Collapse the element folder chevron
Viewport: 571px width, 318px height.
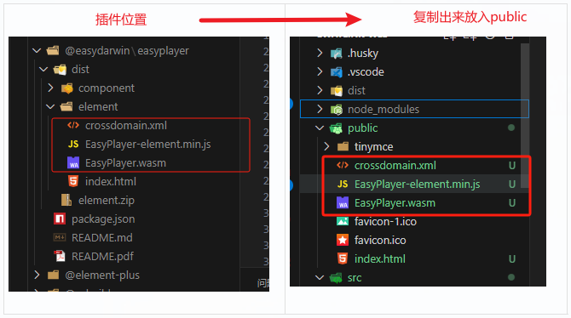pos(50,106)
